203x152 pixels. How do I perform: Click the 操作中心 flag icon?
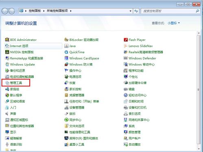pos(66,71)
